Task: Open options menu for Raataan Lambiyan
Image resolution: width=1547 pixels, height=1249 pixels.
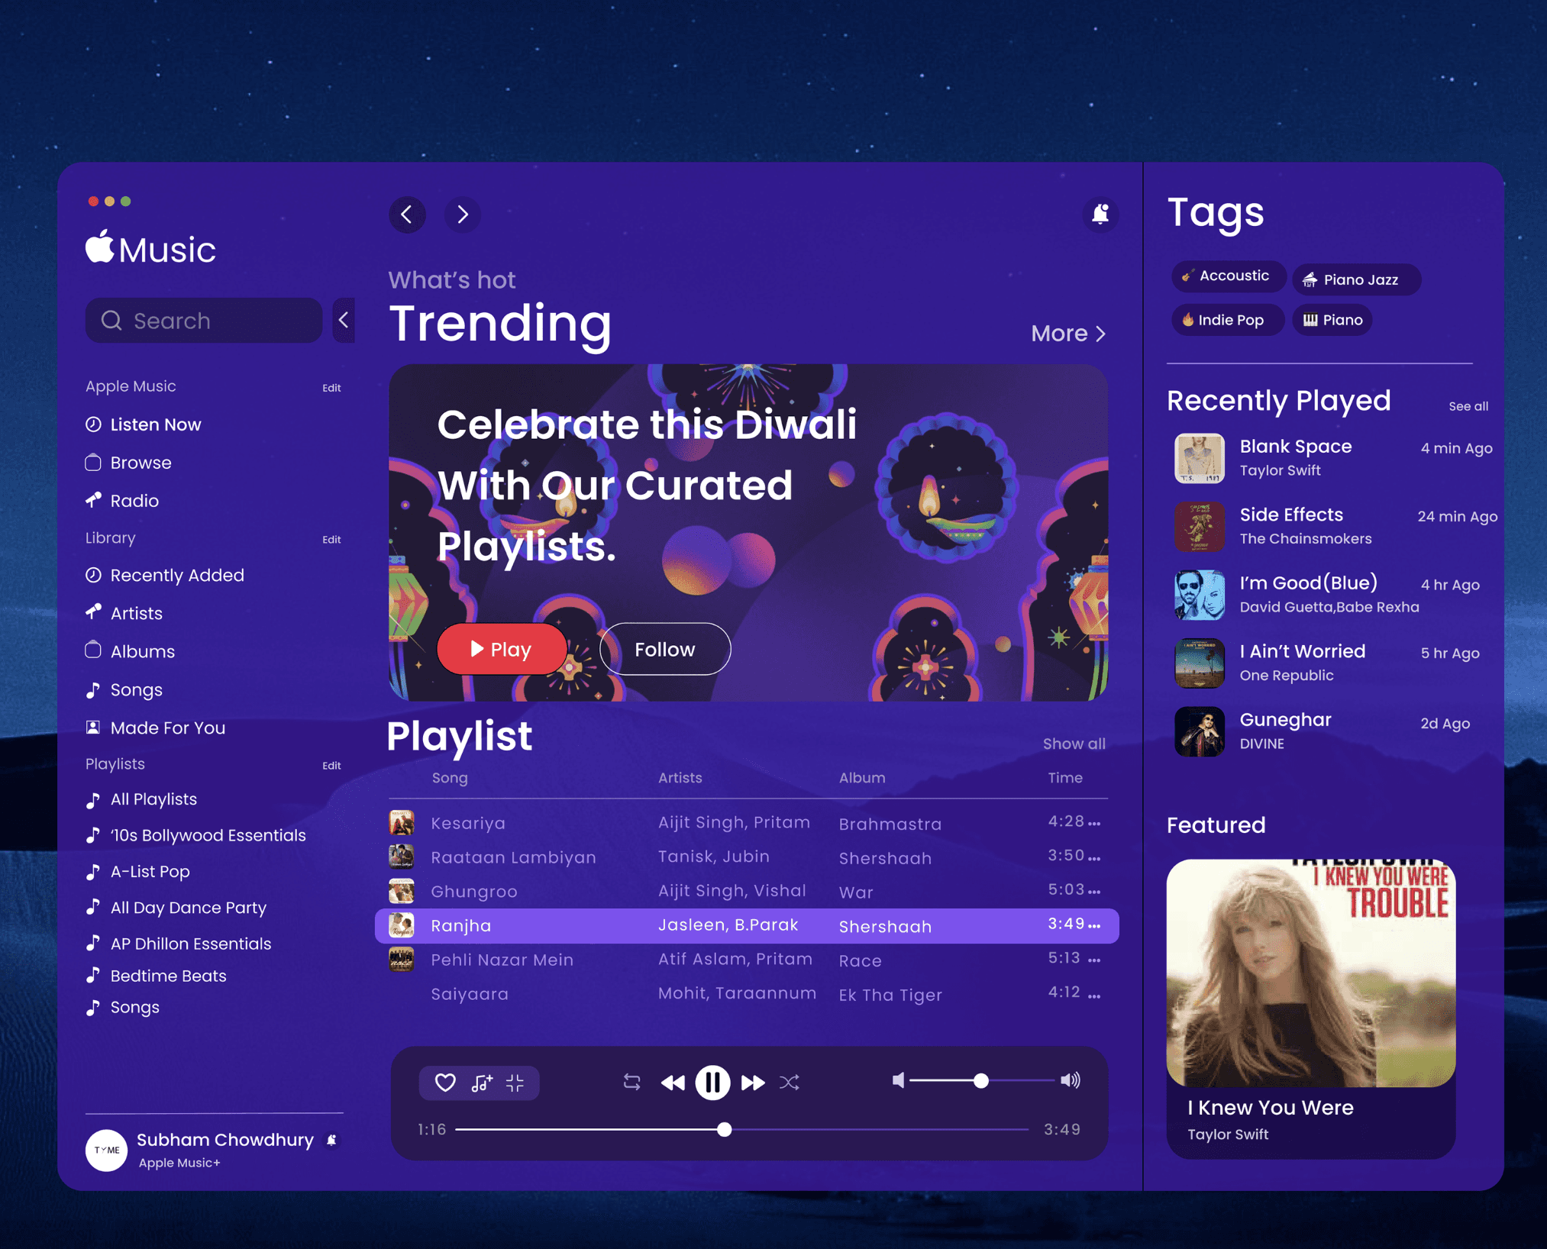Action: tap(1094, 858)
